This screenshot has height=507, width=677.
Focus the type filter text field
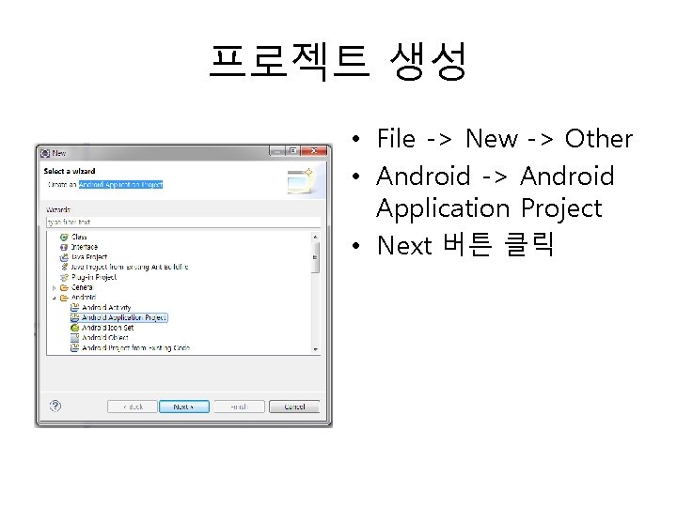click(183, 222)
